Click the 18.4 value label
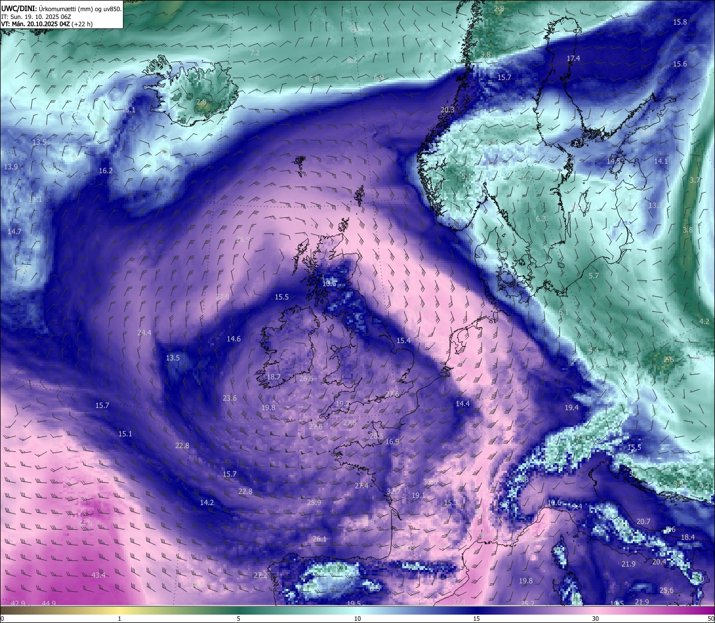 pyautogui.click(x=688, y=538)
